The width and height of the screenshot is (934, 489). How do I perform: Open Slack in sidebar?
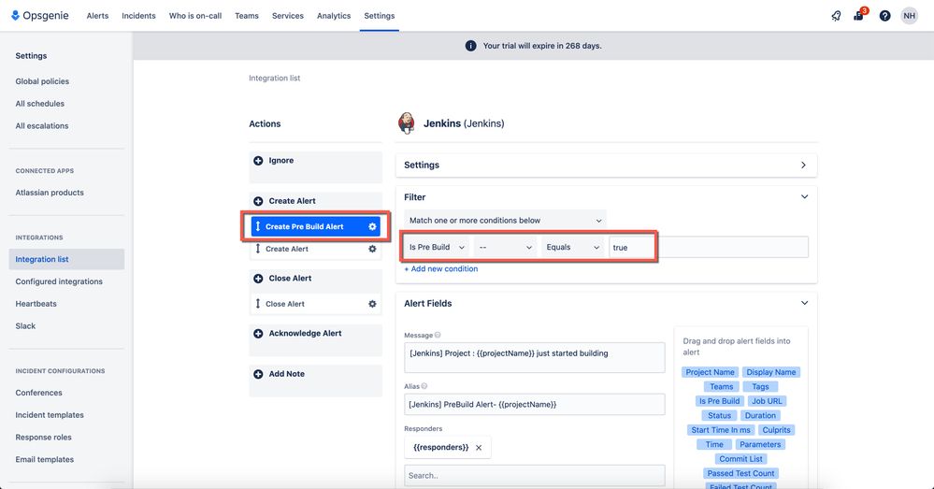[x=25, y=325]
